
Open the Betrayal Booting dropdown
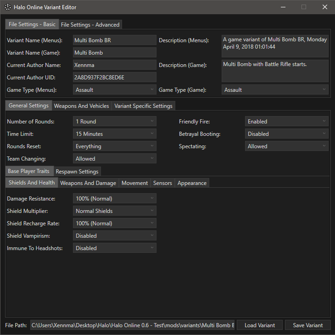point(287,134)
